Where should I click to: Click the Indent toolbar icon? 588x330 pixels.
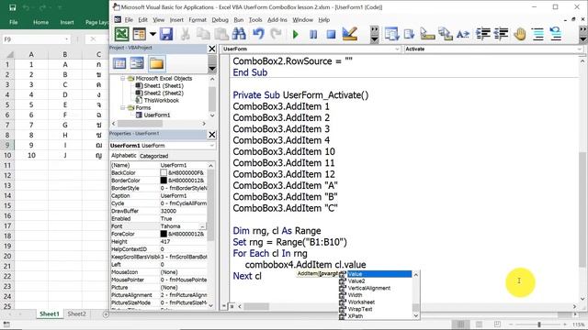click(483, 34)
